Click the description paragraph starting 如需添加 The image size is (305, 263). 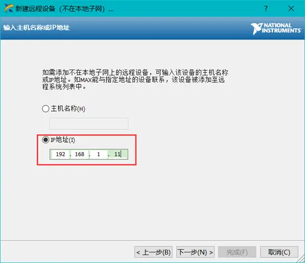[x=135, y=79]
